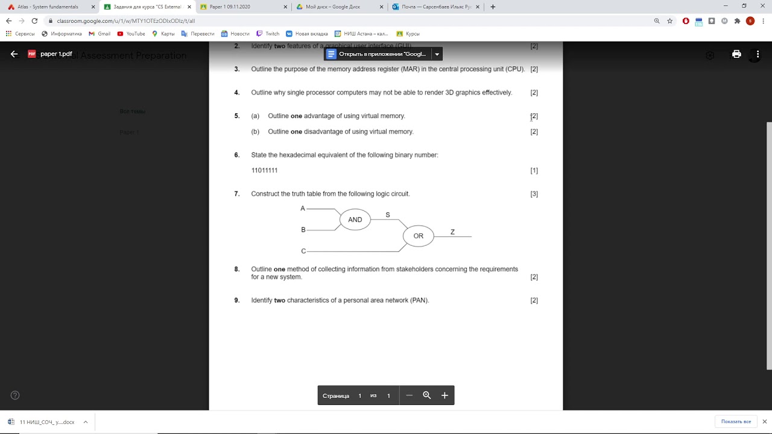Viewport: 772px width, 434px height.
Task: Open the Extensions puzzle menu
Action: [737, 20]
